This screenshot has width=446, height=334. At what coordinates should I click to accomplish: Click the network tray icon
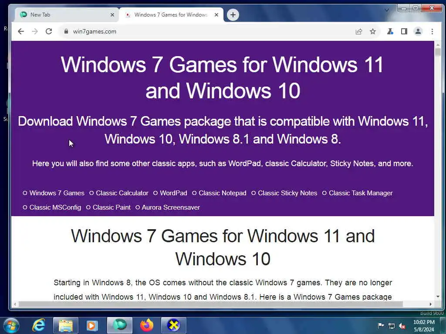click(392, 326)
